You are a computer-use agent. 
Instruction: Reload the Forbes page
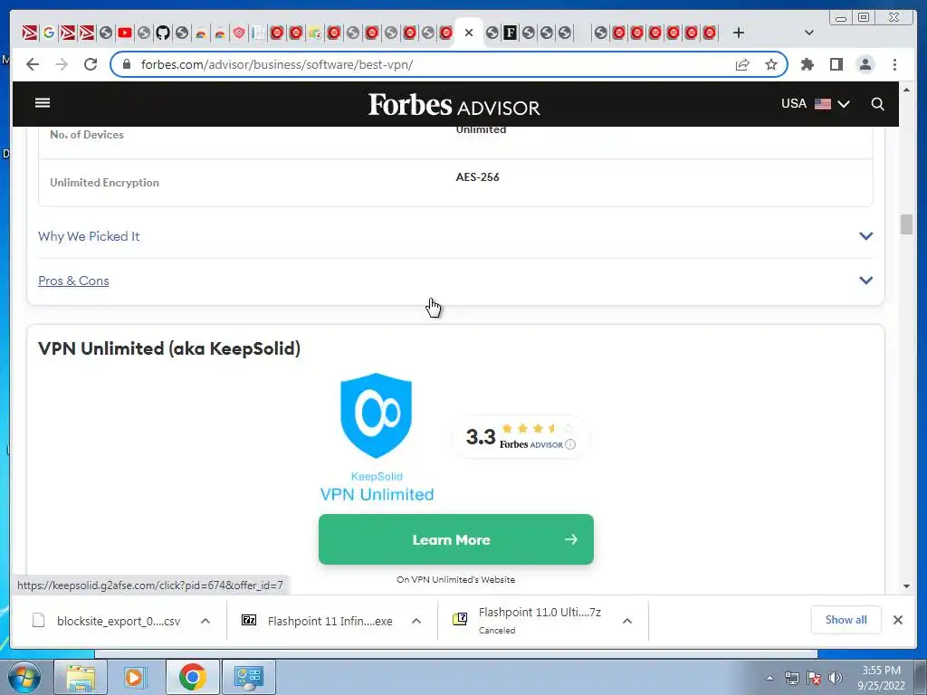point(91,64)
